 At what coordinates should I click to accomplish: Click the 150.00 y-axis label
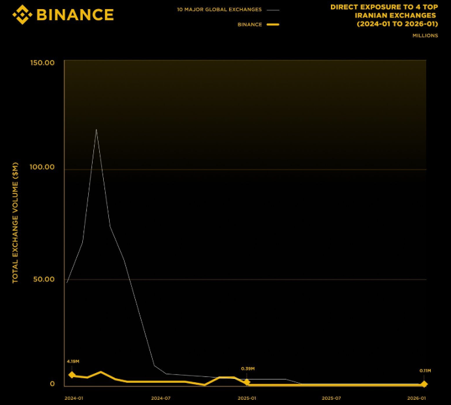(42, 63)
